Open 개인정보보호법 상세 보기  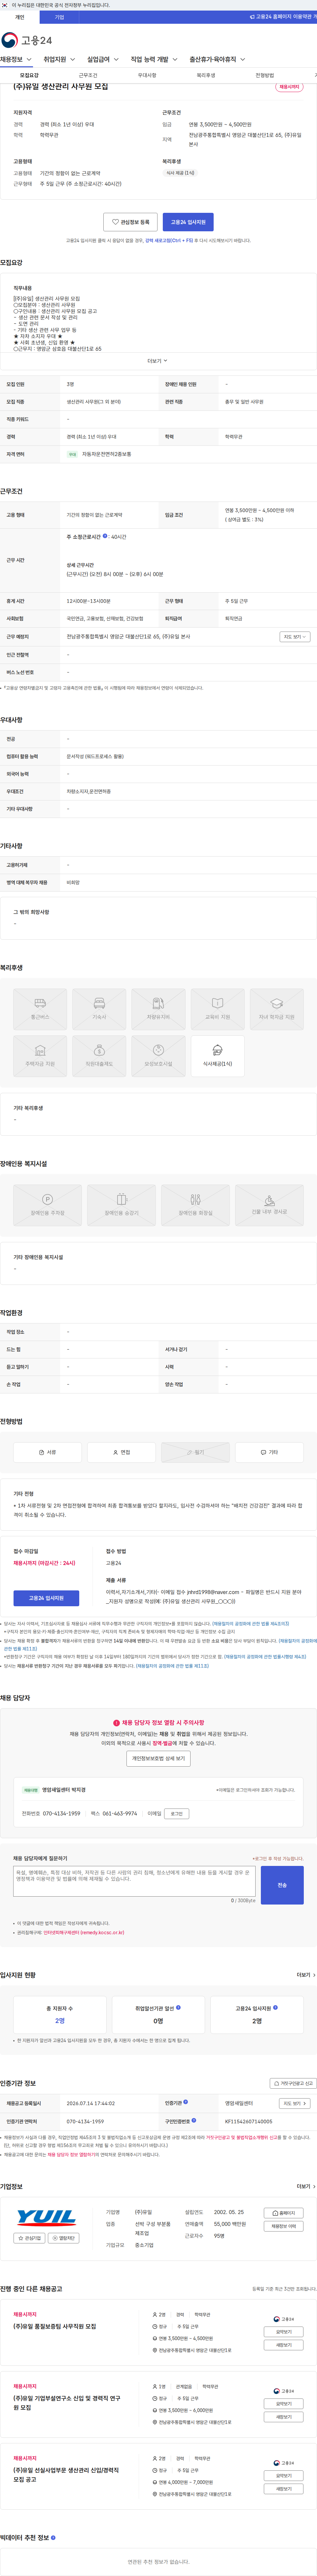click(158, 1758)
